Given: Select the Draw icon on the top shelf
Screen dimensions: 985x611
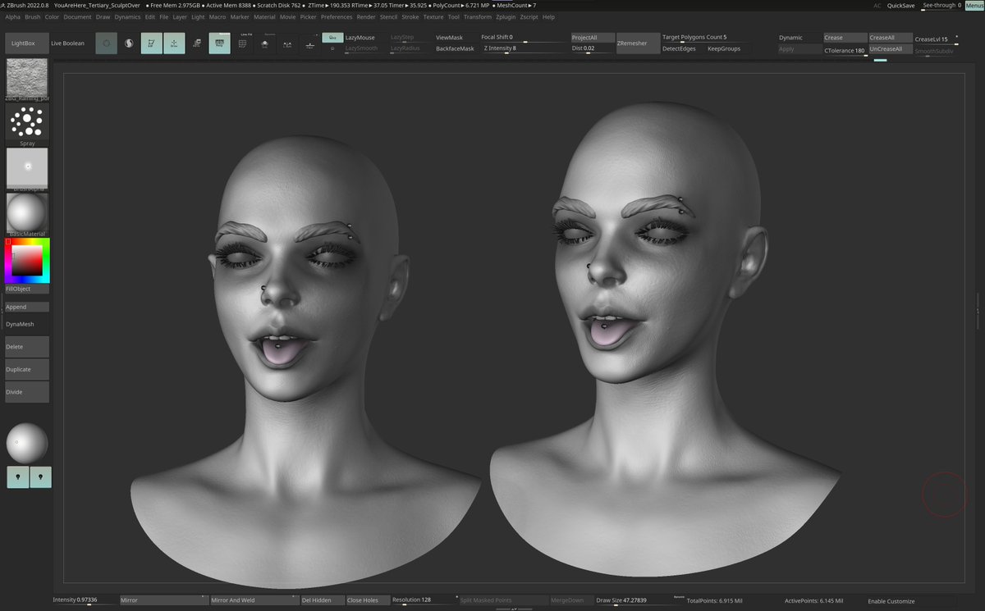Looking at the screenshot, I should (173, 43).
